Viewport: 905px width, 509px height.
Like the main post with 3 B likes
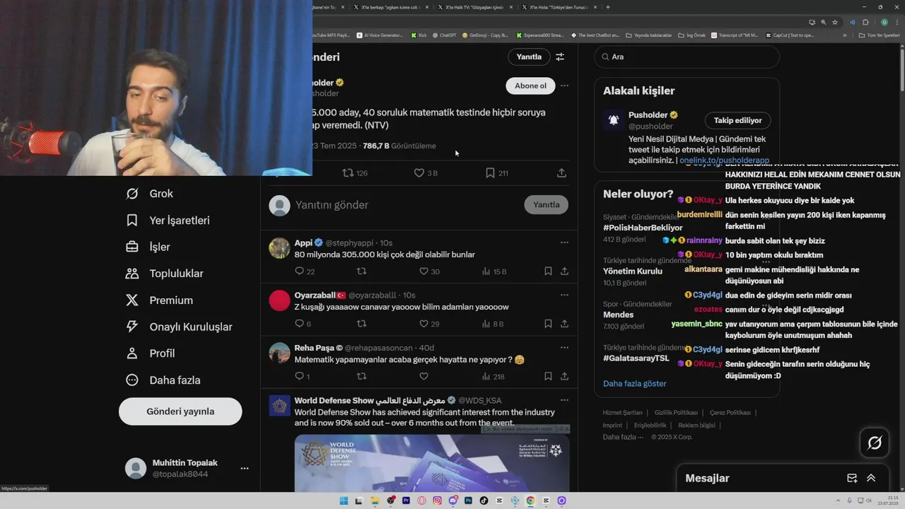coord(426,172)
